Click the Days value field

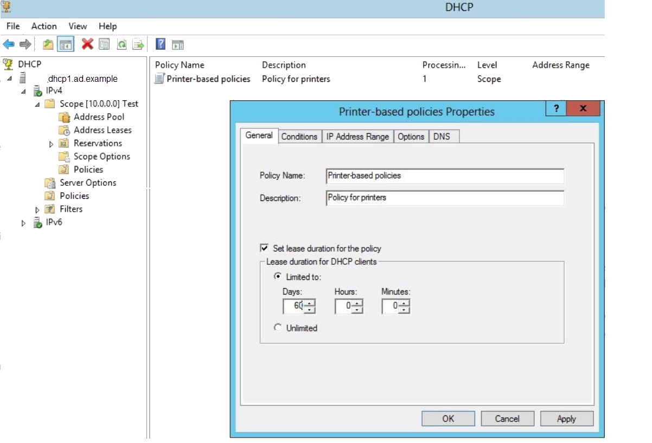click(x=293, y=307)
